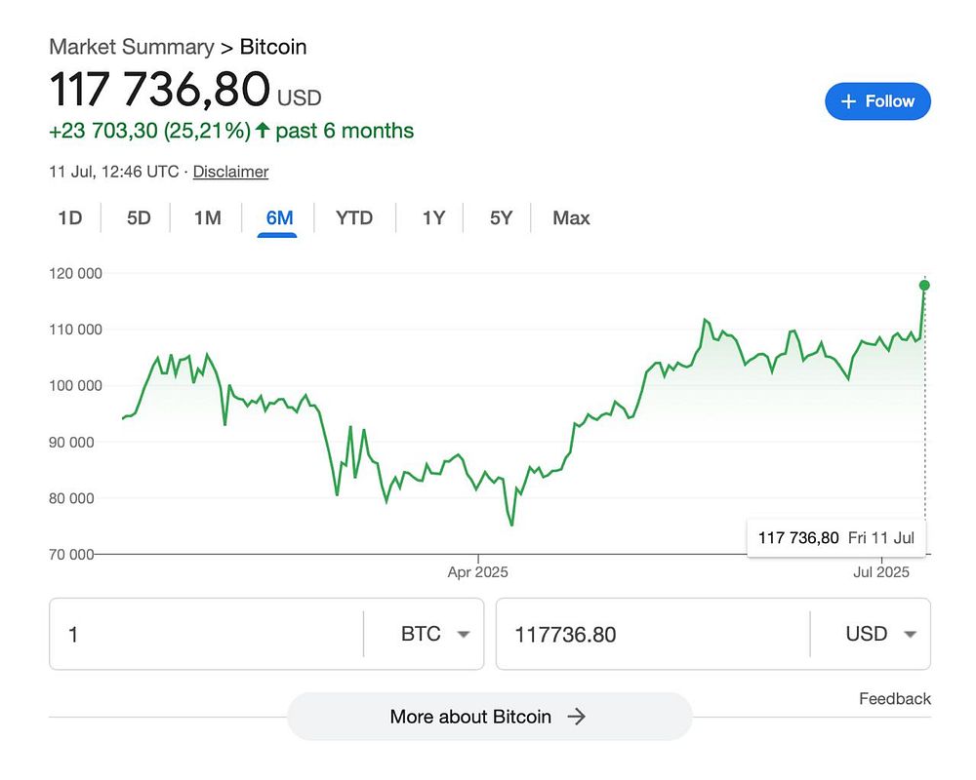
Task: Show Max time range chart
Action: (571, 217)
